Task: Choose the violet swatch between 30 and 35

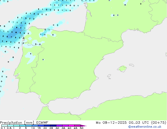Action: 59,126
